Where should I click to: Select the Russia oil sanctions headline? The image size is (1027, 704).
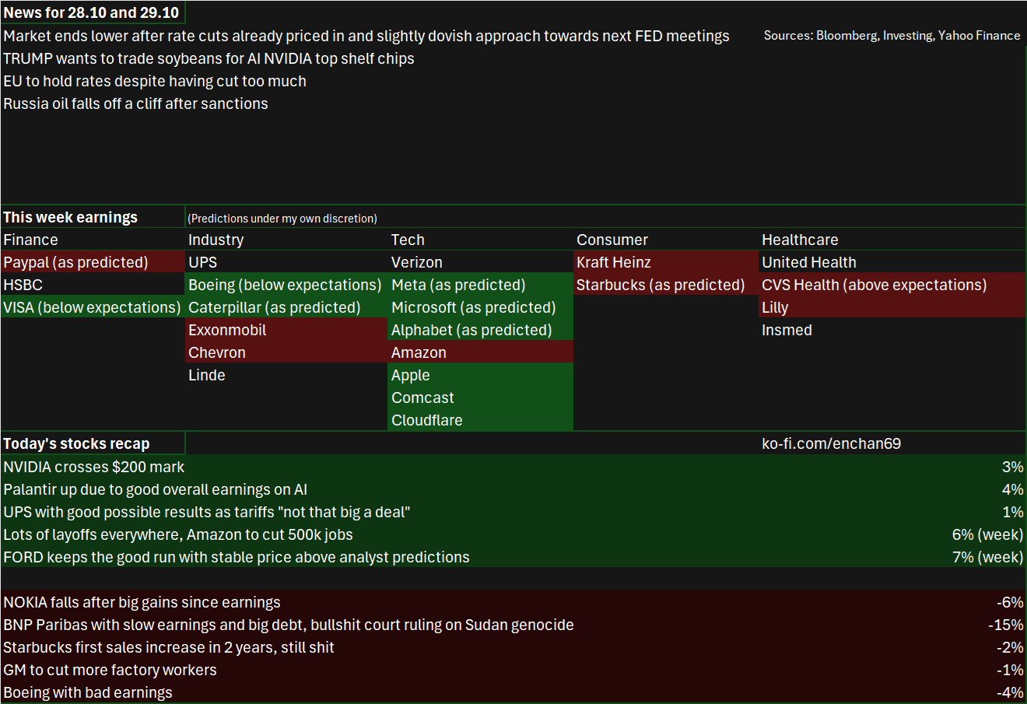tap(135, 103)
